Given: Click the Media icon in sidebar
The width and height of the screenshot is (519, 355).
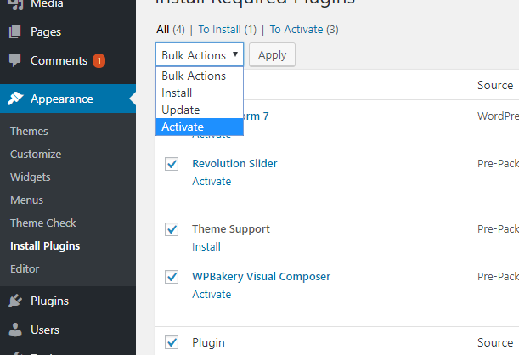Looking at the screenshot, I should point(15,4).
